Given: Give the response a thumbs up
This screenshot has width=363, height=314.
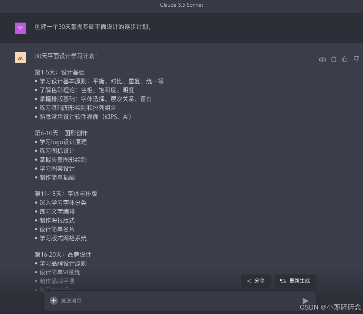Looking at the screenshot, I should 345,59.
